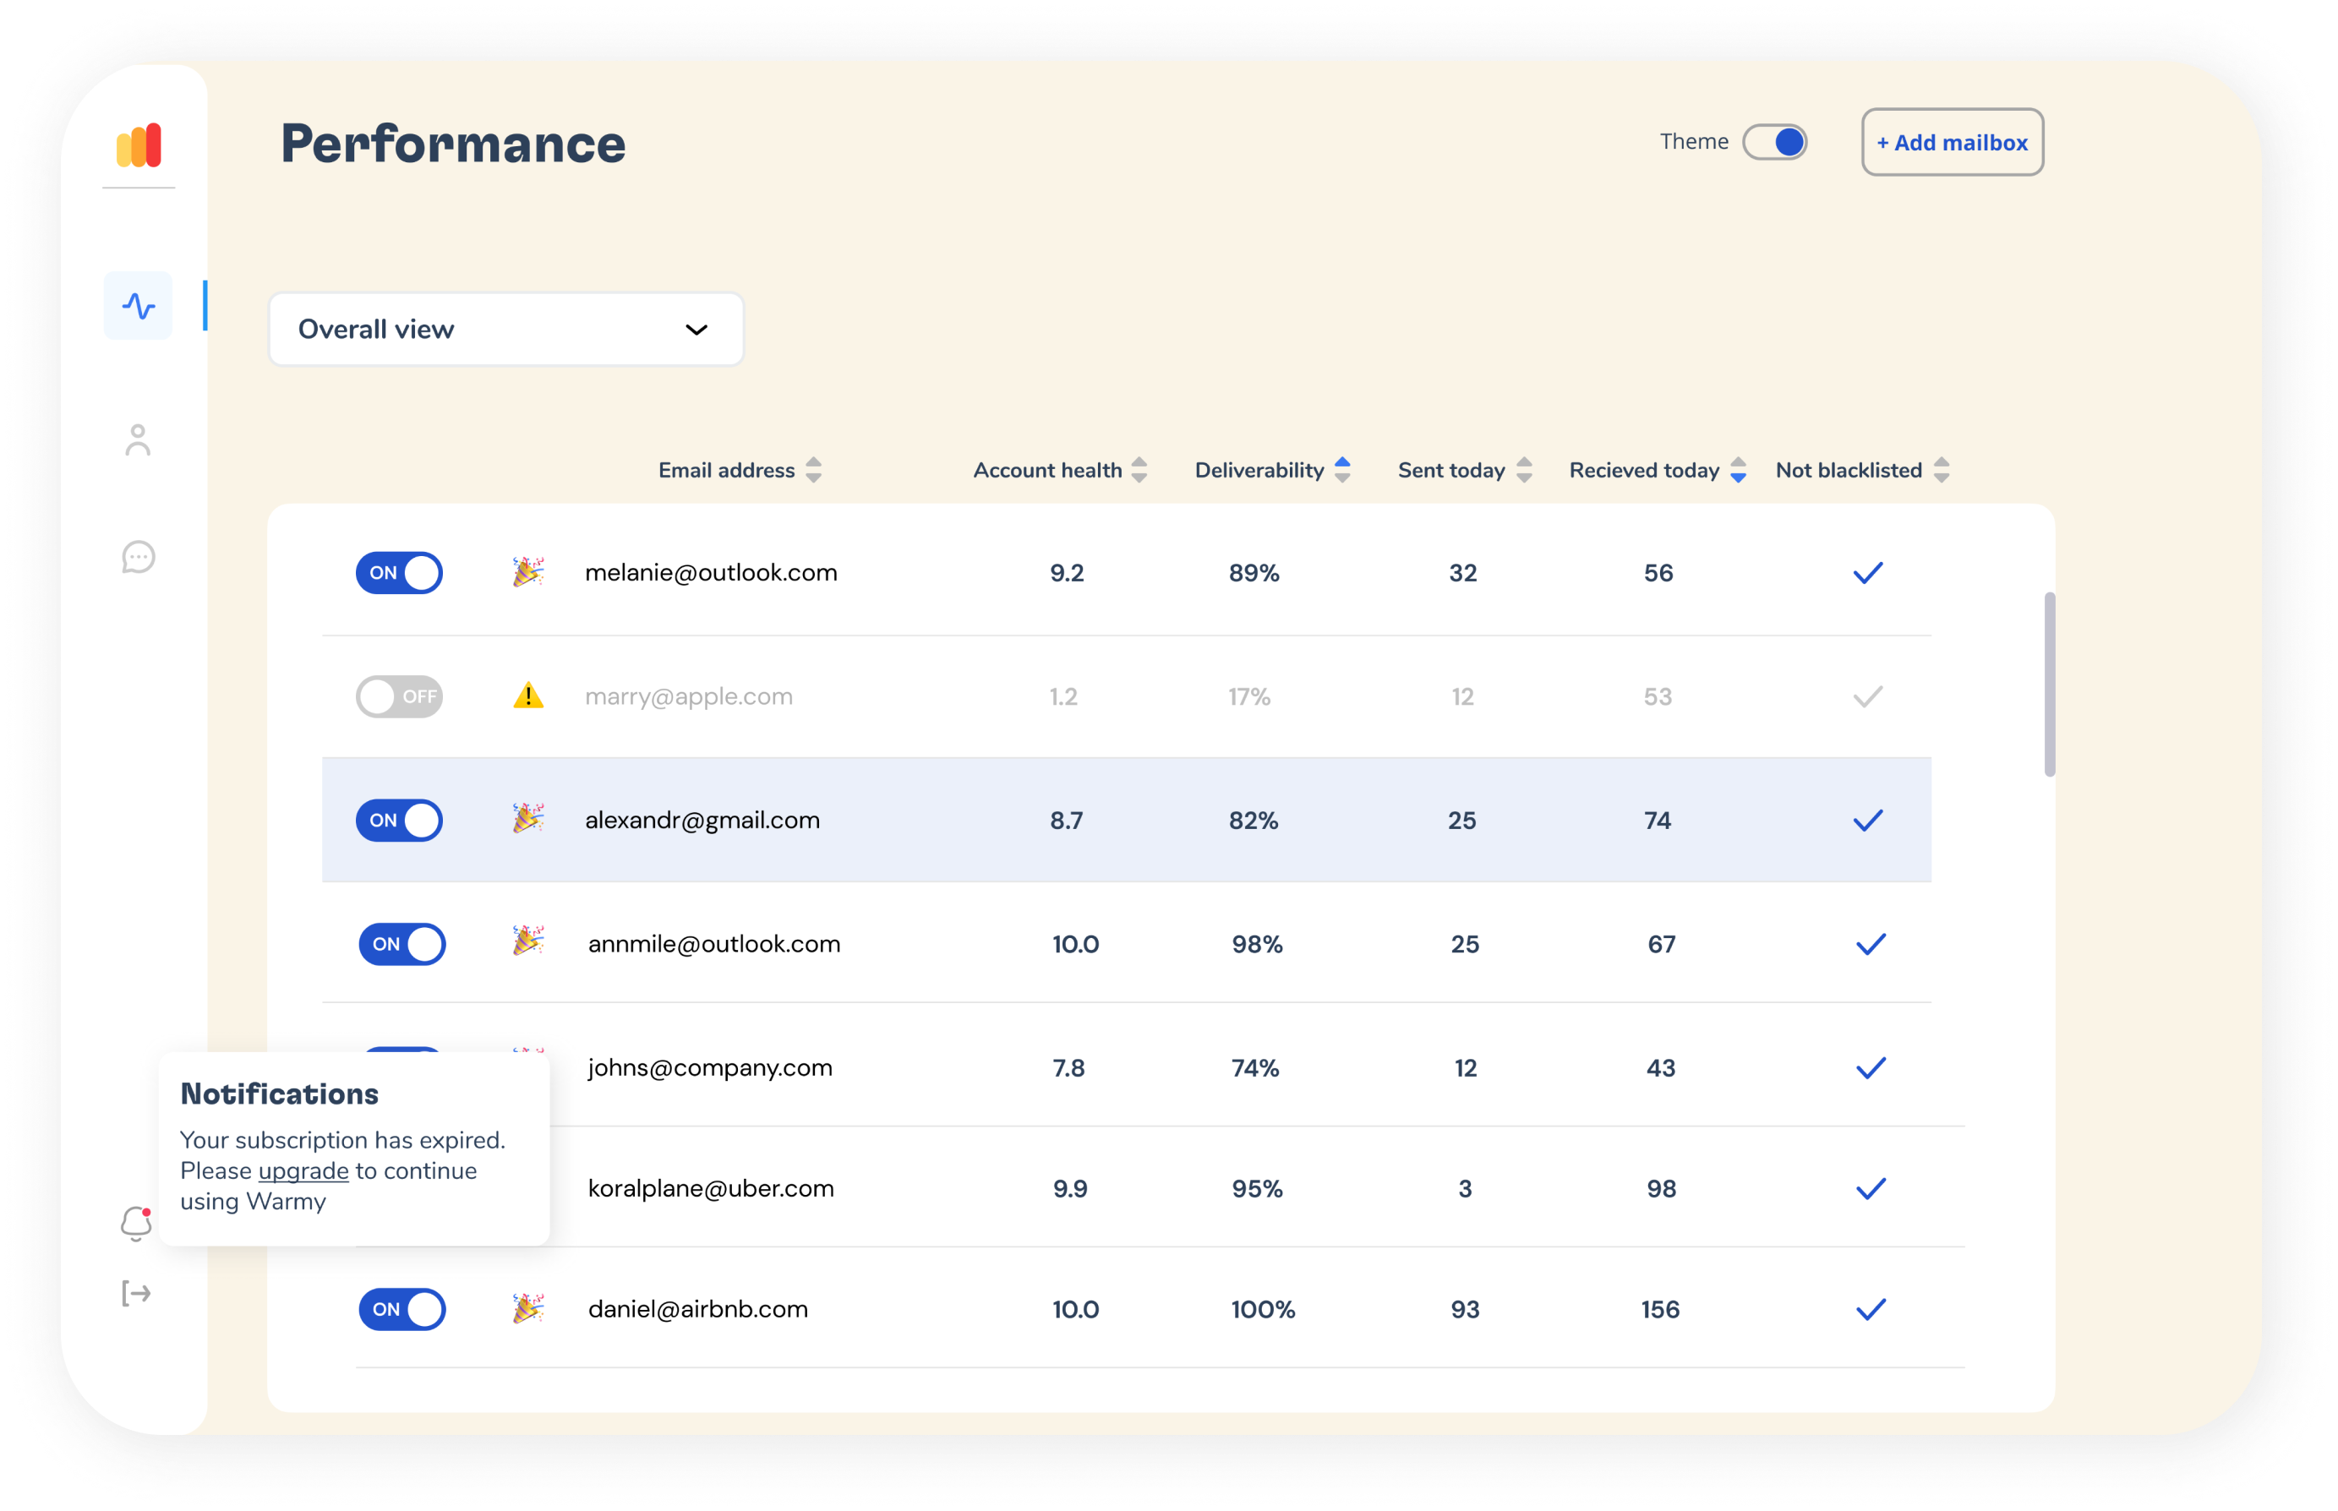Click the notifications bell icon
The width and height of the screenshot is (2338, 1511).
tap(136, 1224)
